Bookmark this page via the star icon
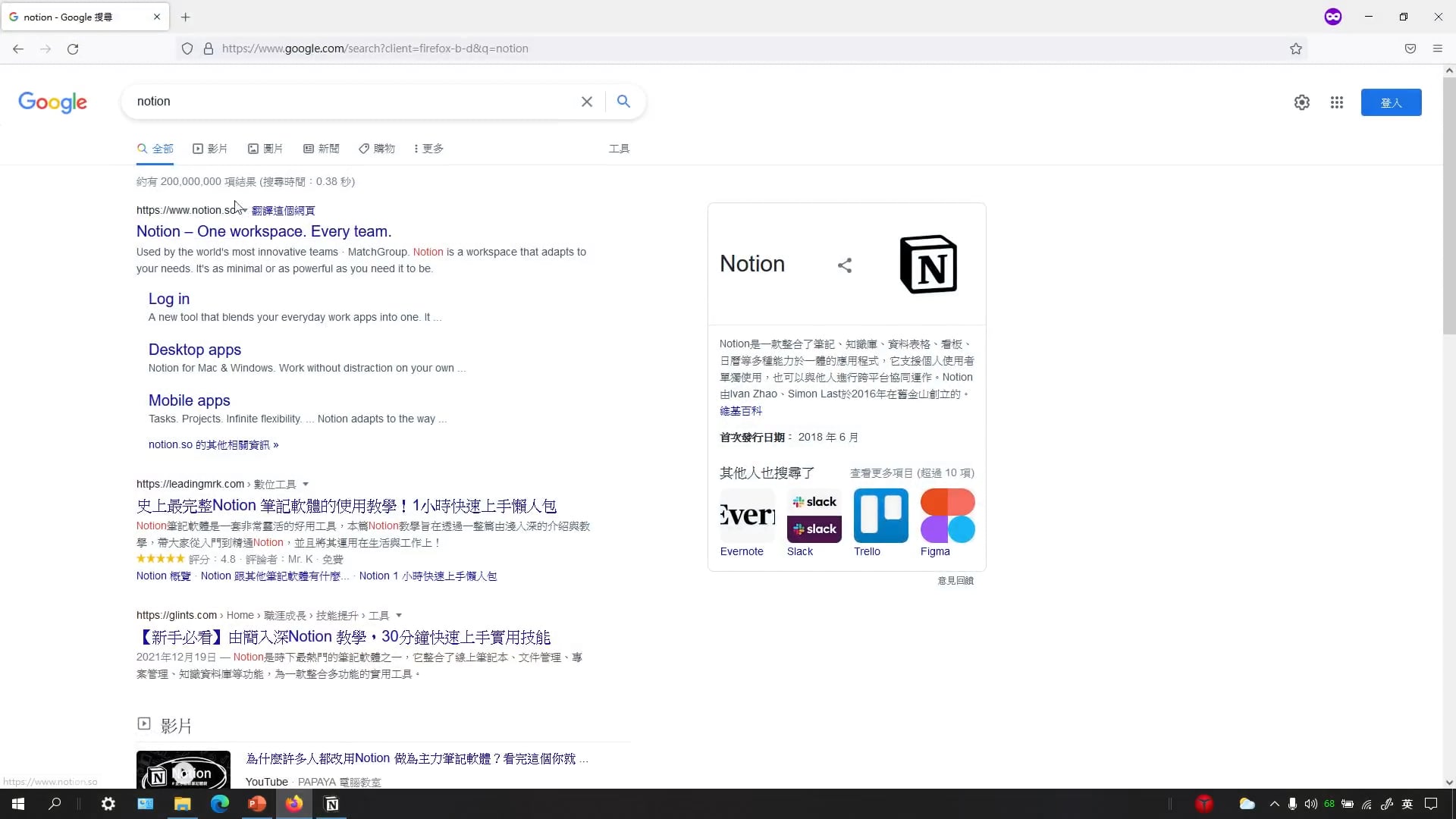Image resolution: width=1456 pixels, height=819 pixels. tap(1296, 48)
